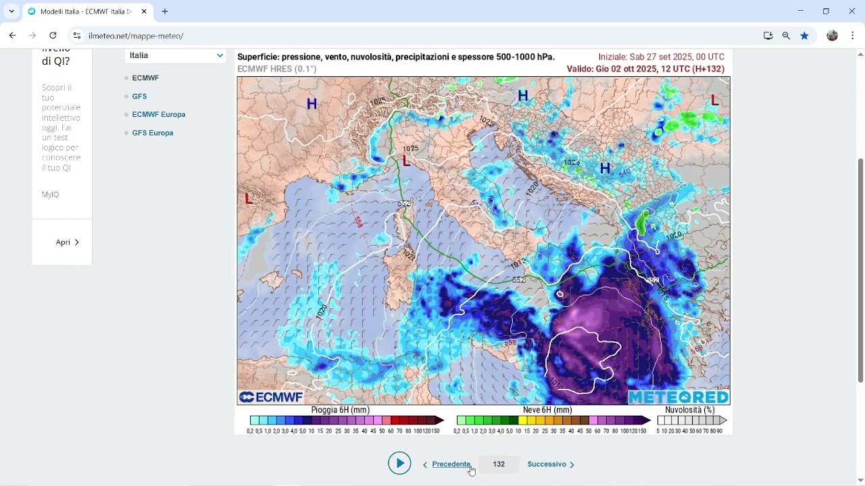
Task: Bookmark this page with the star icon
Action: pyautogui.click(x=804, y=36)
